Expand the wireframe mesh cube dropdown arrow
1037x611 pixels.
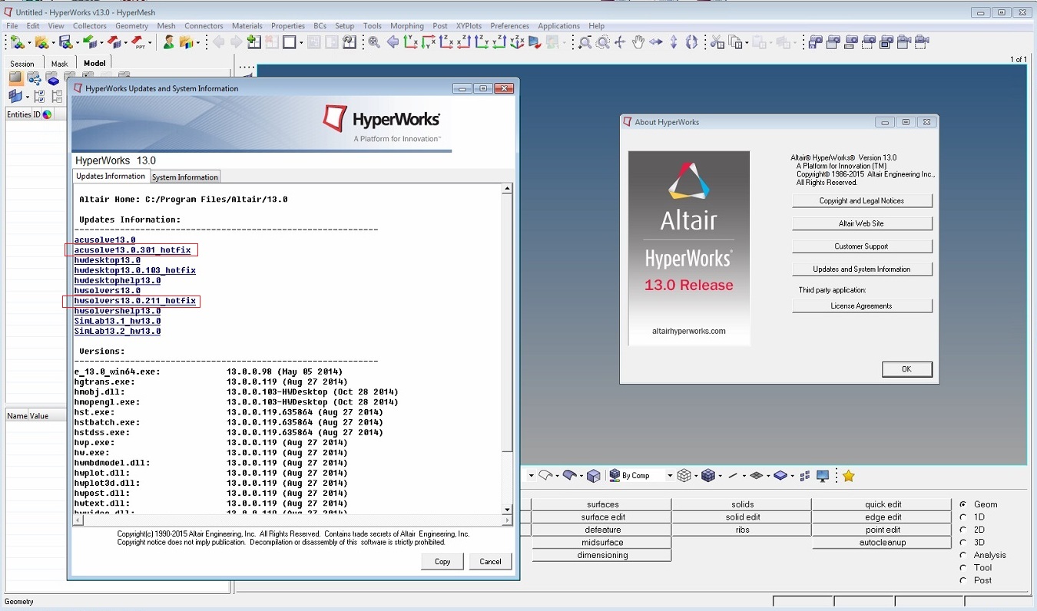(x=696, y=476)
